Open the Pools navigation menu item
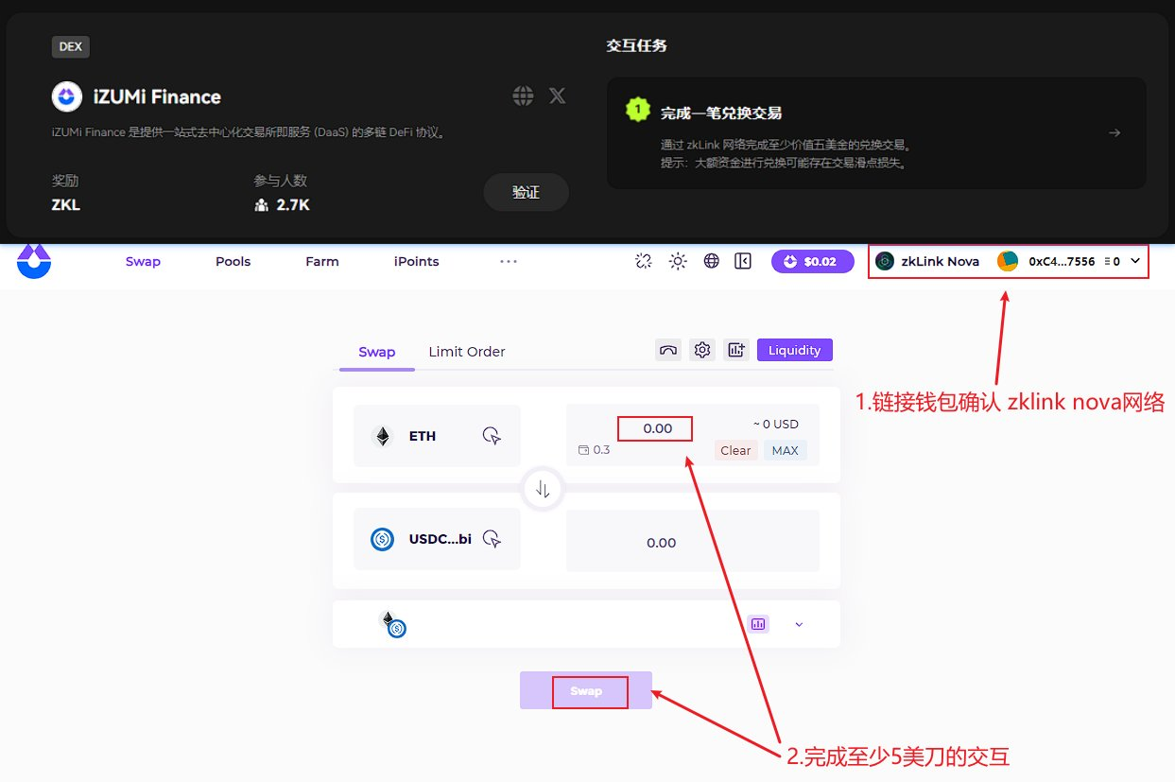1175x782 pixels. pyautogui.click(x=233, y=262)
